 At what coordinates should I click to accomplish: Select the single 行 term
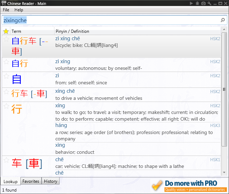coord(17,109)
